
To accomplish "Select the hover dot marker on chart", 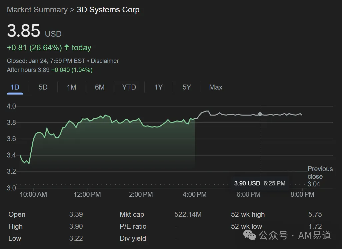I will [260, 114].
